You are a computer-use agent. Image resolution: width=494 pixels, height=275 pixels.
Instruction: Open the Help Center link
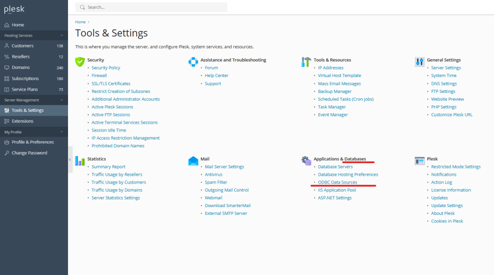217,76
